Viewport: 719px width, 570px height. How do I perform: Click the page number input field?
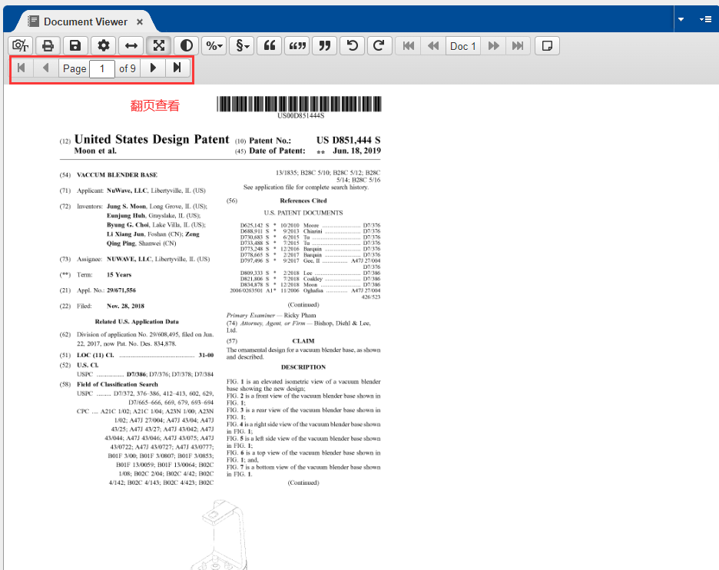pyautogui.click(x=102, y=69)
